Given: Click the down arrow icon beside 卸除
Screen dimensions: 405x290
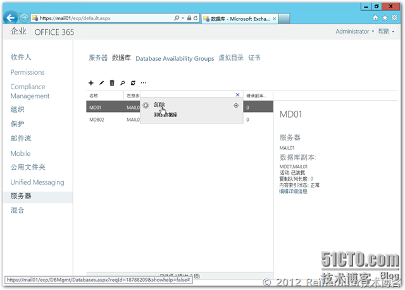Looking at the screenshot, I should click(x=146, y=106).
